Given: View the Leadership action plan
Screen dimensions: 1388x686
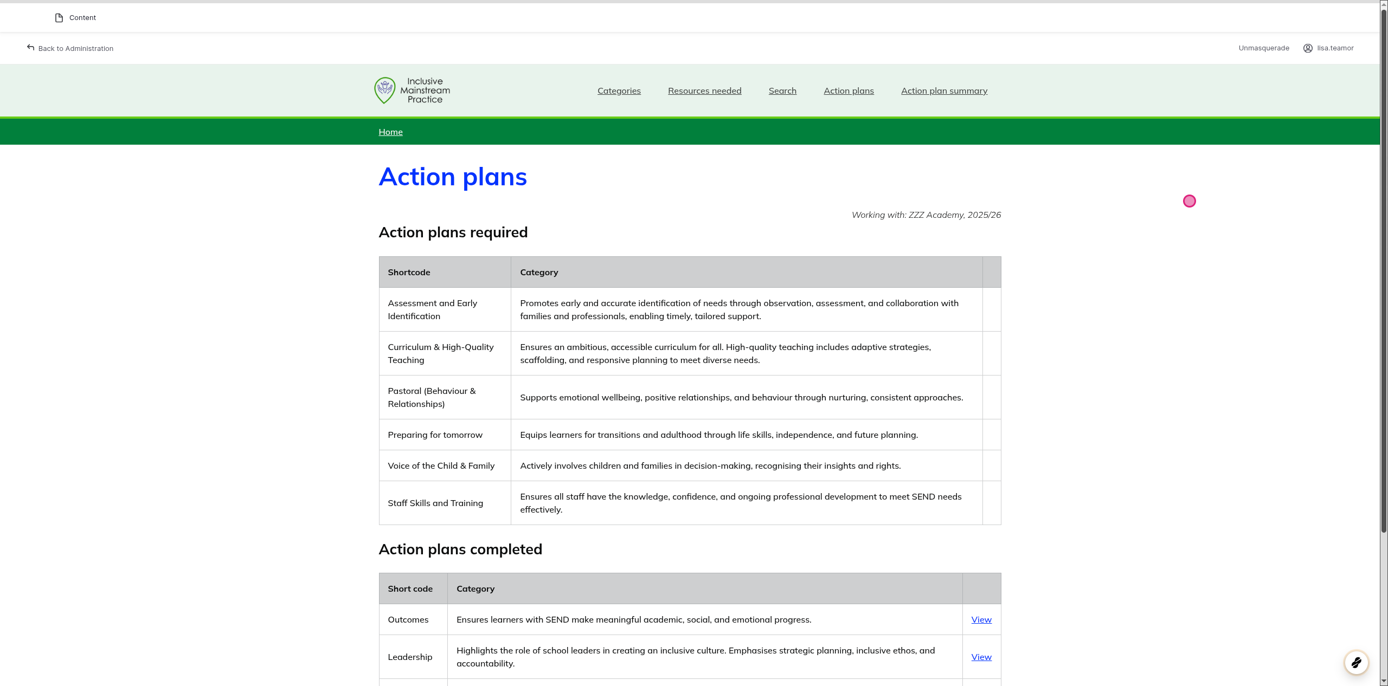Looking at the screenshot, I should (x=981, y=657).
